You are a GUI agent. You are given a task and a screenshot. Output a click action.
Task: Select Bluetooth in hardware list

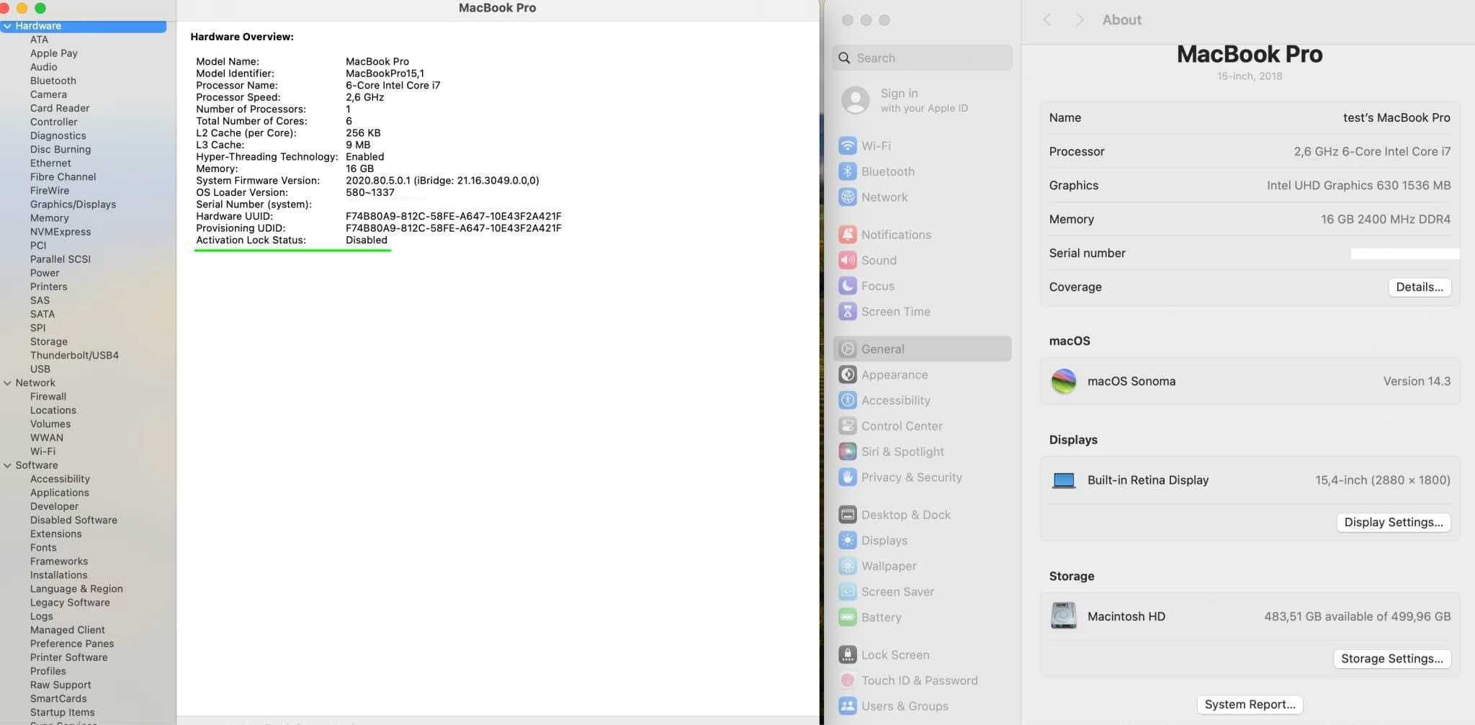point(53,81)
